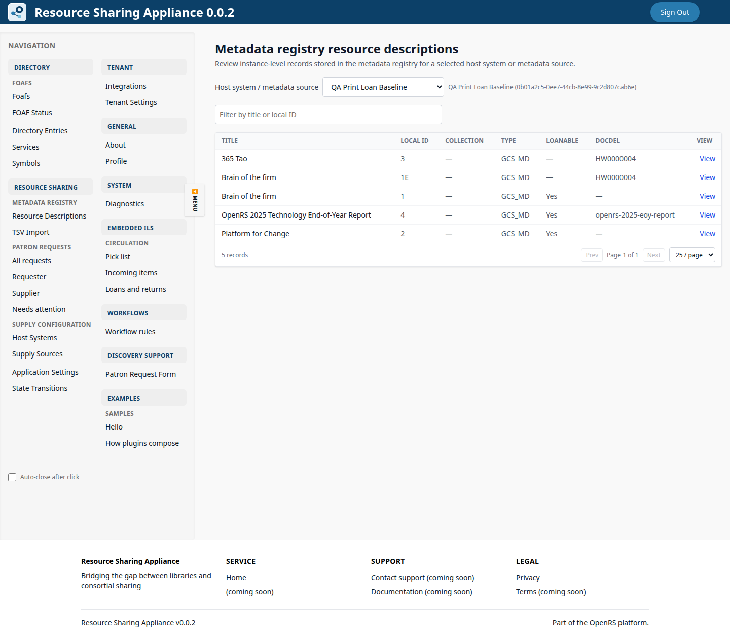Viewport: 730px width, 644px height.
Task: Open Patron Request Form
Action: (x=140, y=374)
